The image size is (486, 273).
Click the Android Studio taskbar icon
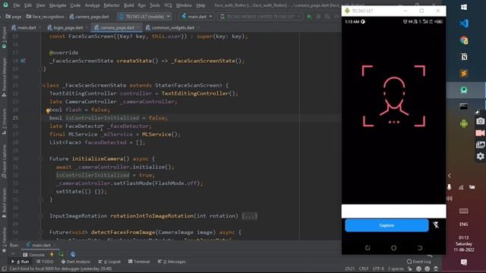(464, 90)
